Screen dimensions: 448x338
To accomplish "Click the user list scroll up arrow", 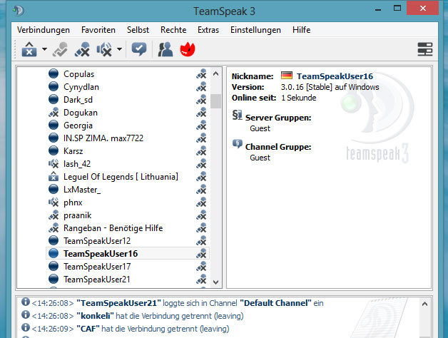I will coord(215,73).
